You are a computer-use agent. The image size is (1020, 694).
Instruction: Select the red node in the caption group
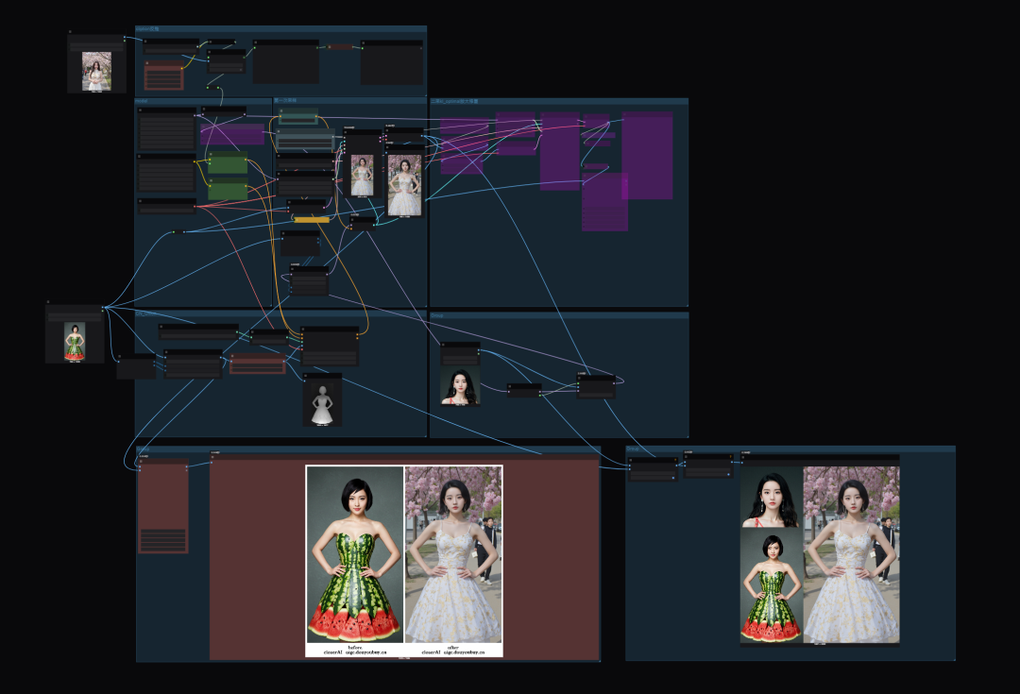pyautogui.click(x=164, y=76)
